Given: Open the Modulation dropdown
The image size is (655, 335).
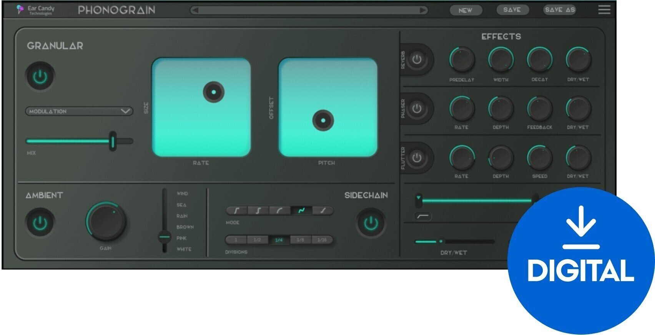Looking at the screenshot, I should tap(79, 111).
